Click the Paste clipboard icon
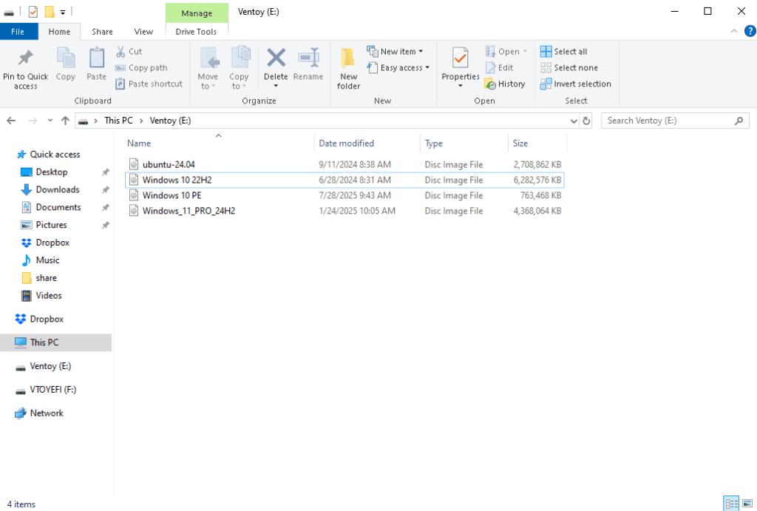 97,58
